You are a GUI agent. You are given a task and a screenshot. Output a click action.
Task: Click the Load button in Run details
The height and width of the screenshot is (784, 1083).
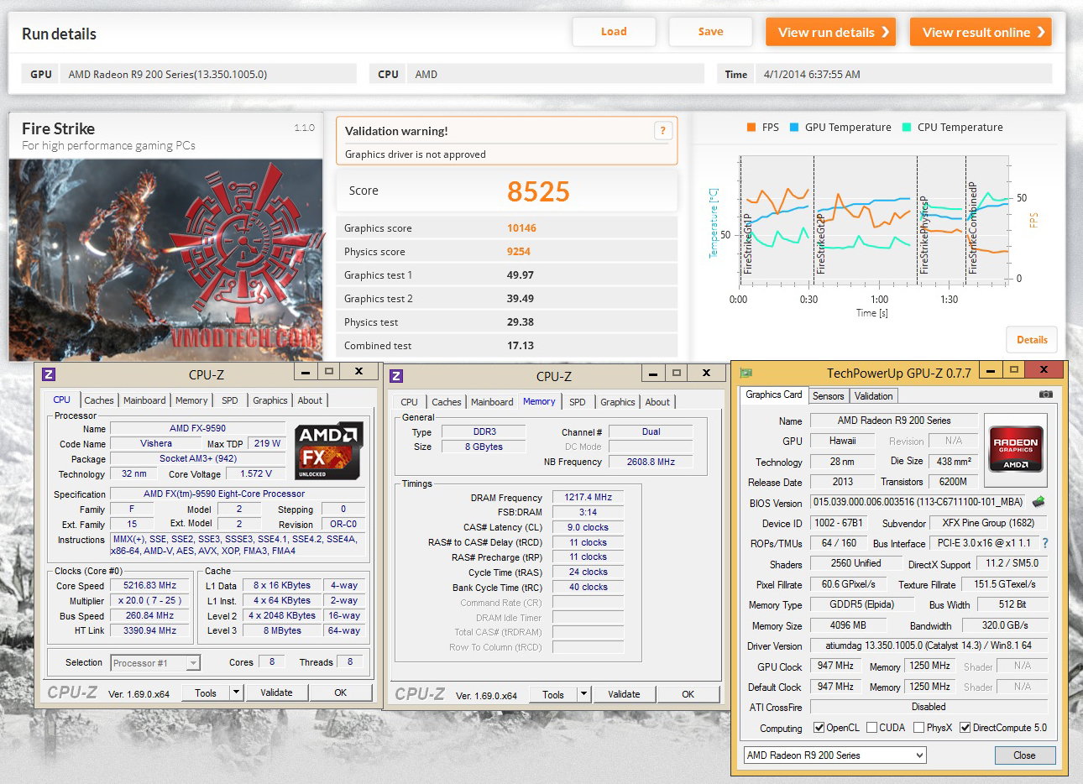tap(614, 32)
